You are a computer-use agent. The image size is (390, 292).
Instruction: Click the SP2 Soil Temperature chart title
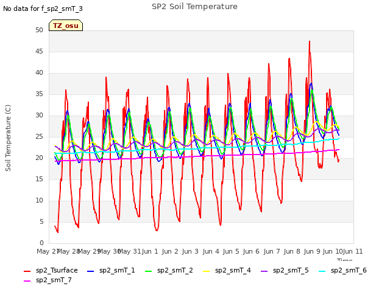tap(195, 7)
